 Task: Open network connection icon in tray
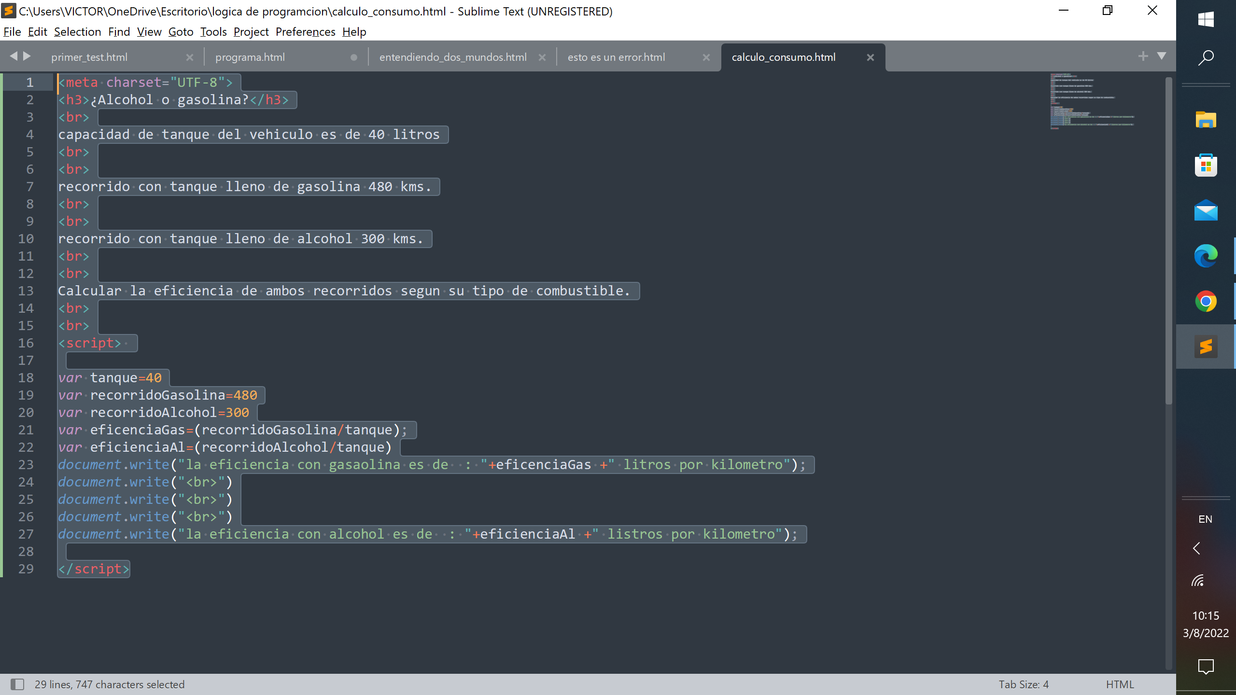[x=1198, y=580]
